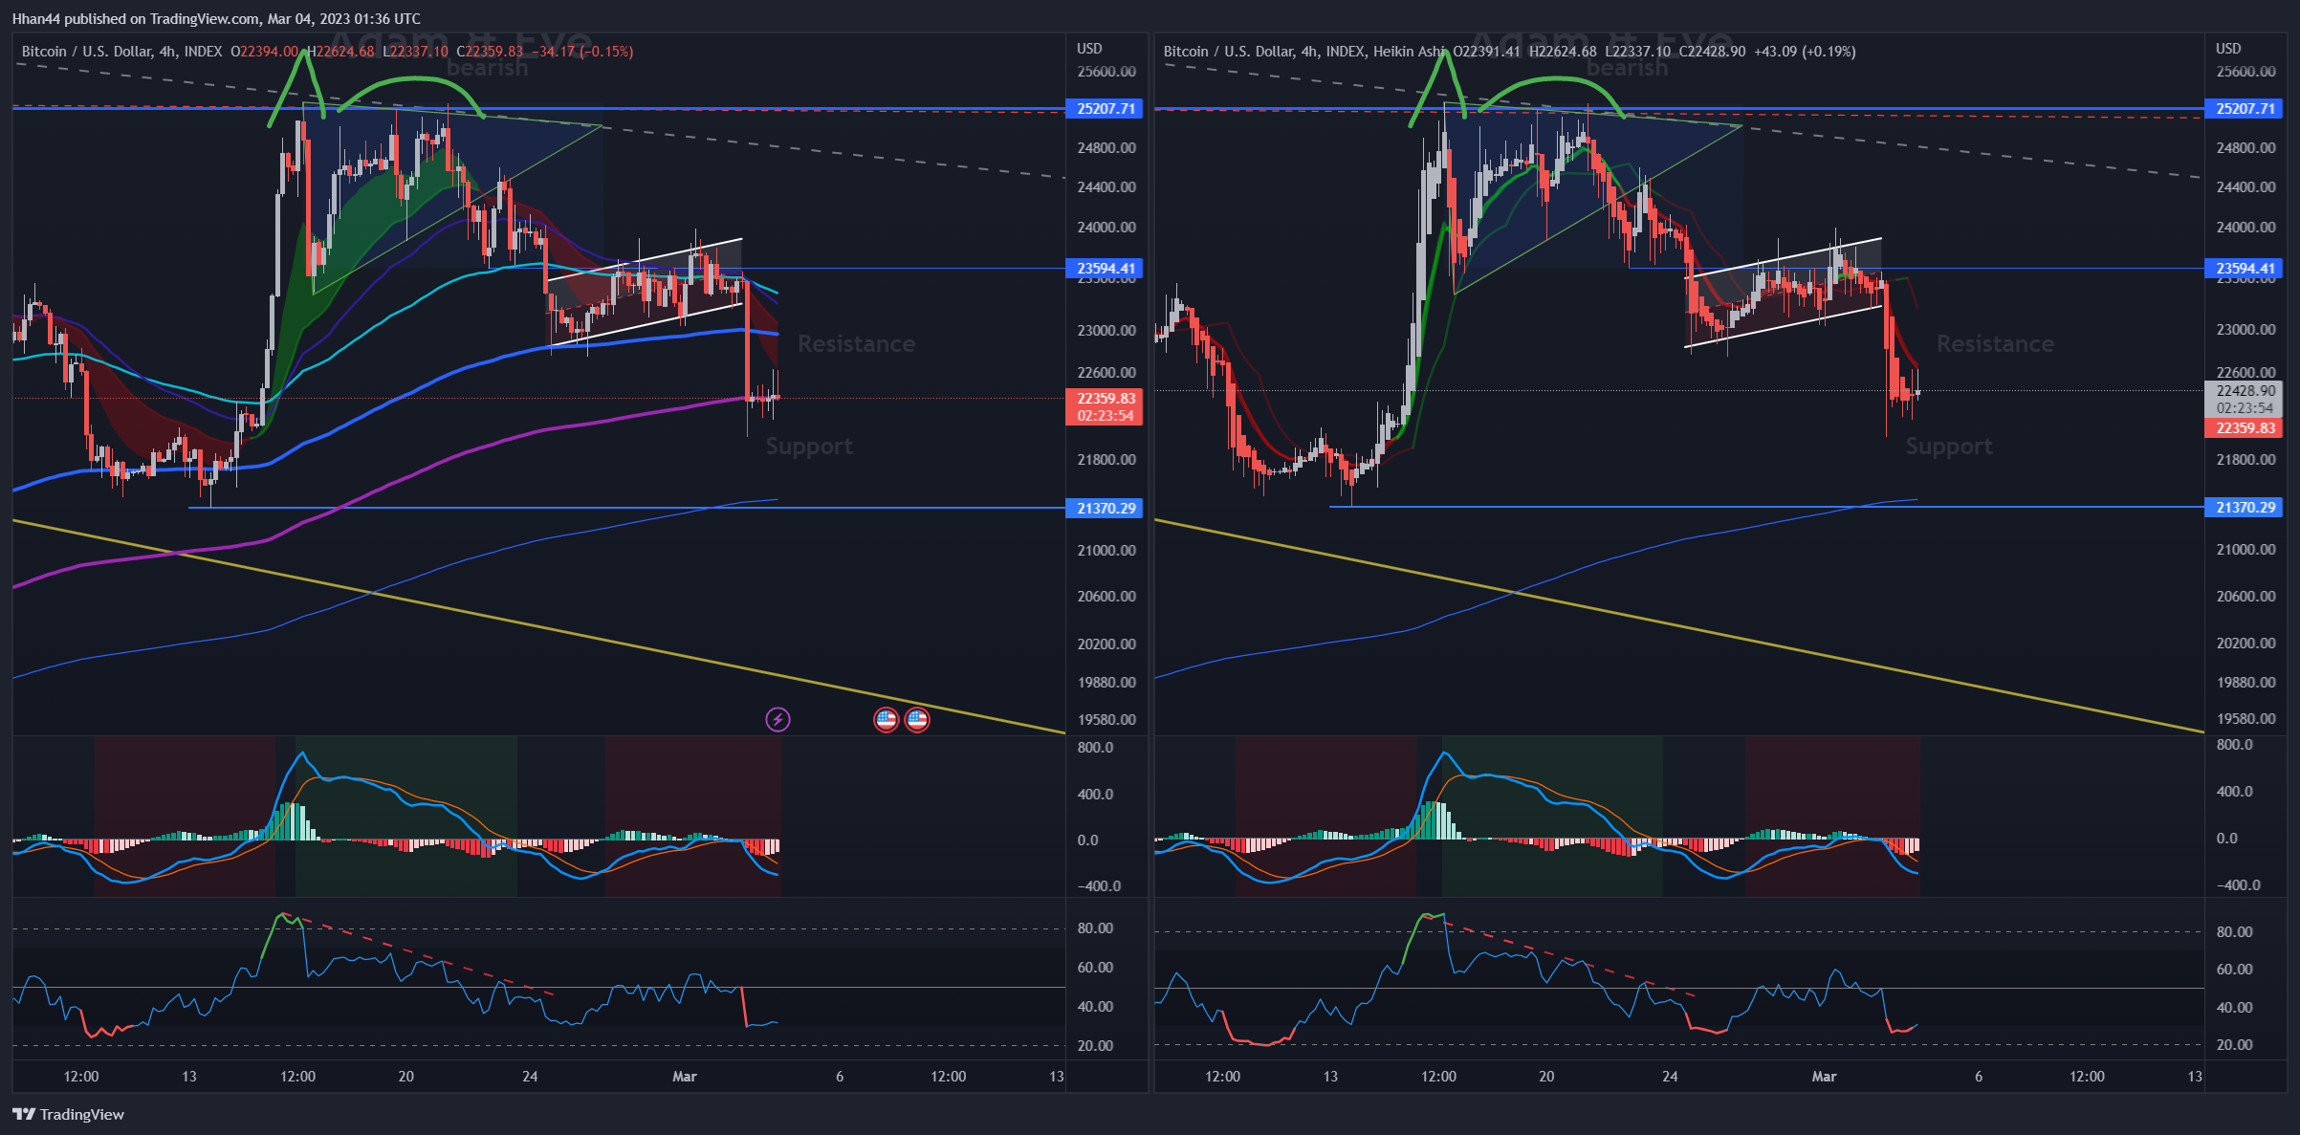Viewport: 2300px width, 1135px height.
Task: Click the 20 date label on Heikin Ashi time axis
Action: (1546, 1077)
